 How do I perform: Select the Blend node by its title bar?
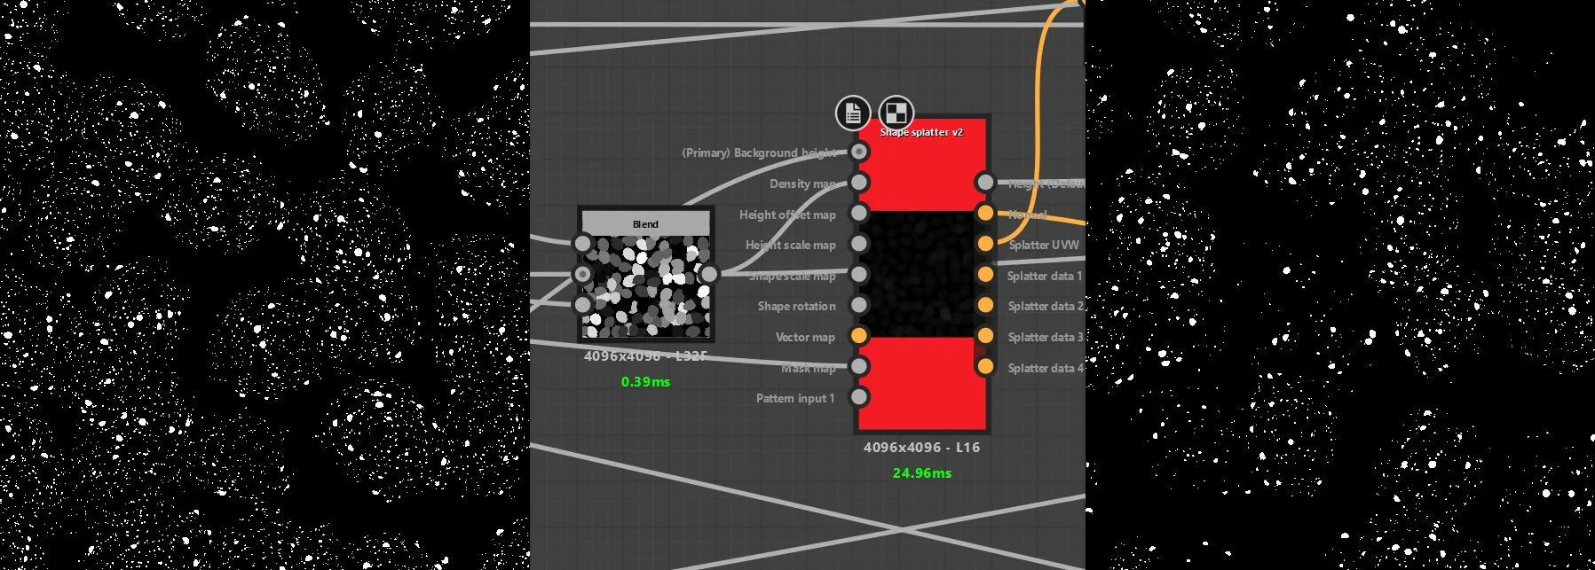(645, 223)
